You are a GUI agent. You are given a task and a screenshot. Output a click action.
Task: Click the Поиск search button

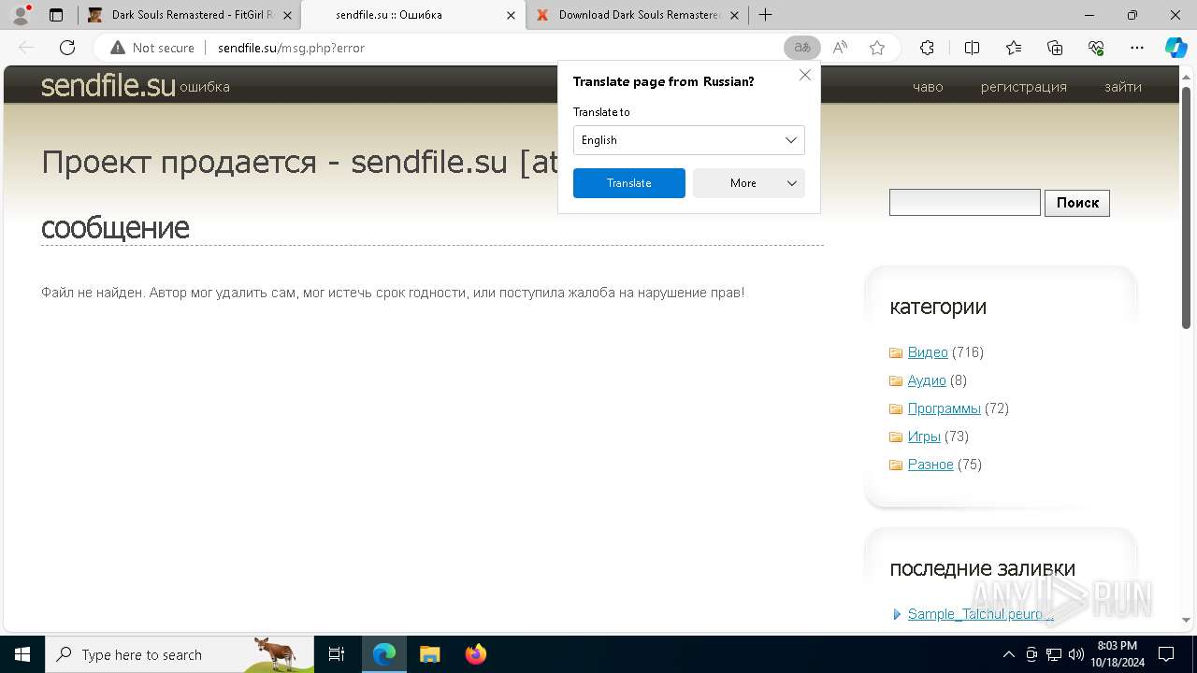[1077, 203]
